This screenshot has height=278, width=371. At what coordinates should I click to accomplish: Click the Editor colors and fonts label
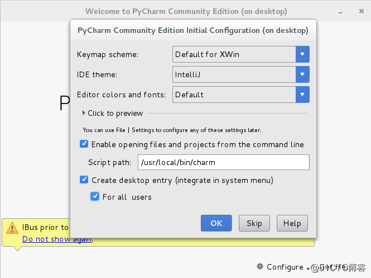coord(122,95)
